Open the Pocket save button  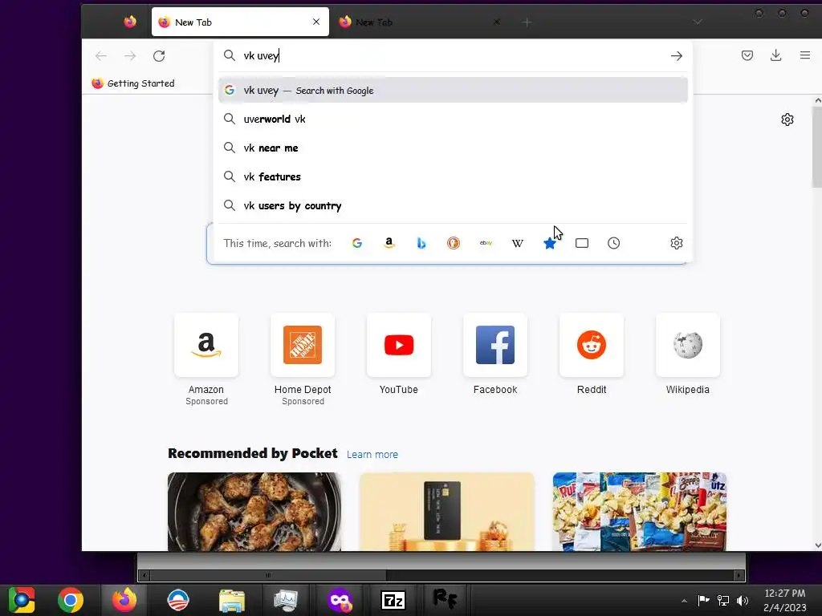tap(747, 55)
